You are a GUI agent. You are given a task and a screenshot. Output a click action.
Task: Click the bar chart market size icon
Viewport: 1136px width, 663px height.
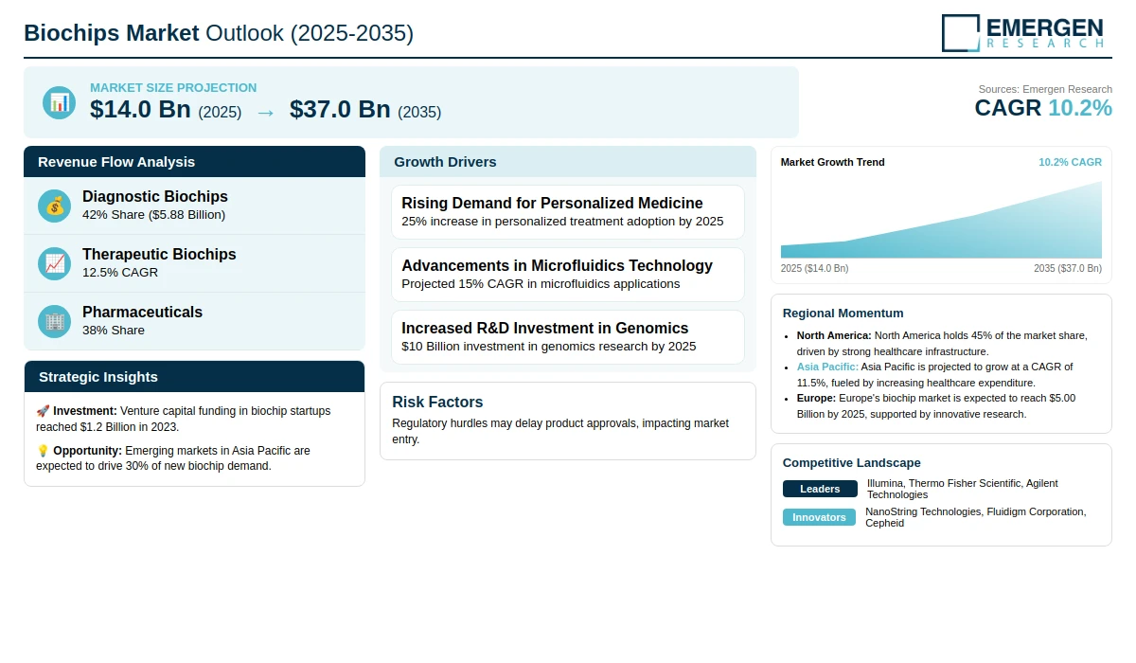pos(59,102)
